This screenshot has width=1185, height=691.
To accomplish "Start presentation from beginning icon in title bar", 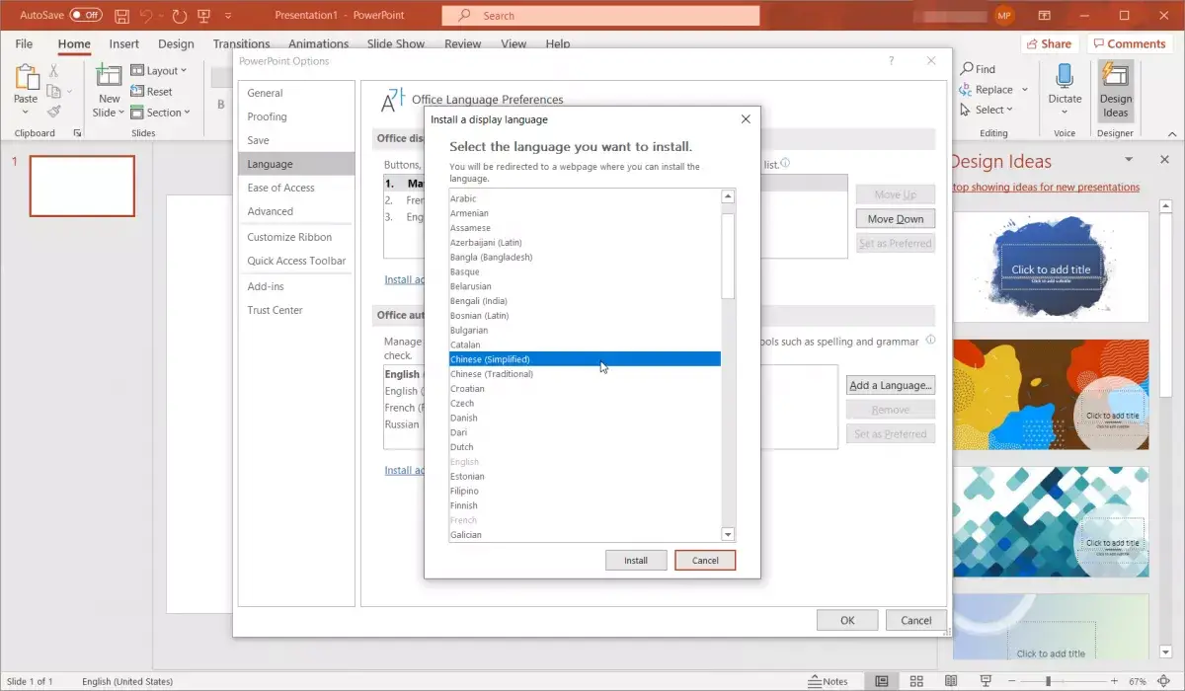I will pyautogui.click(x=203, y=16).
